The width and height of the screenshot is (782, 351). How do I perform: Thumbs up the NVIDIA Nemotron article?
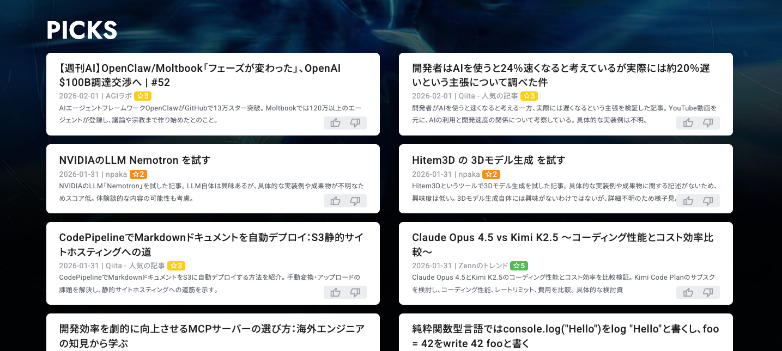335,201
